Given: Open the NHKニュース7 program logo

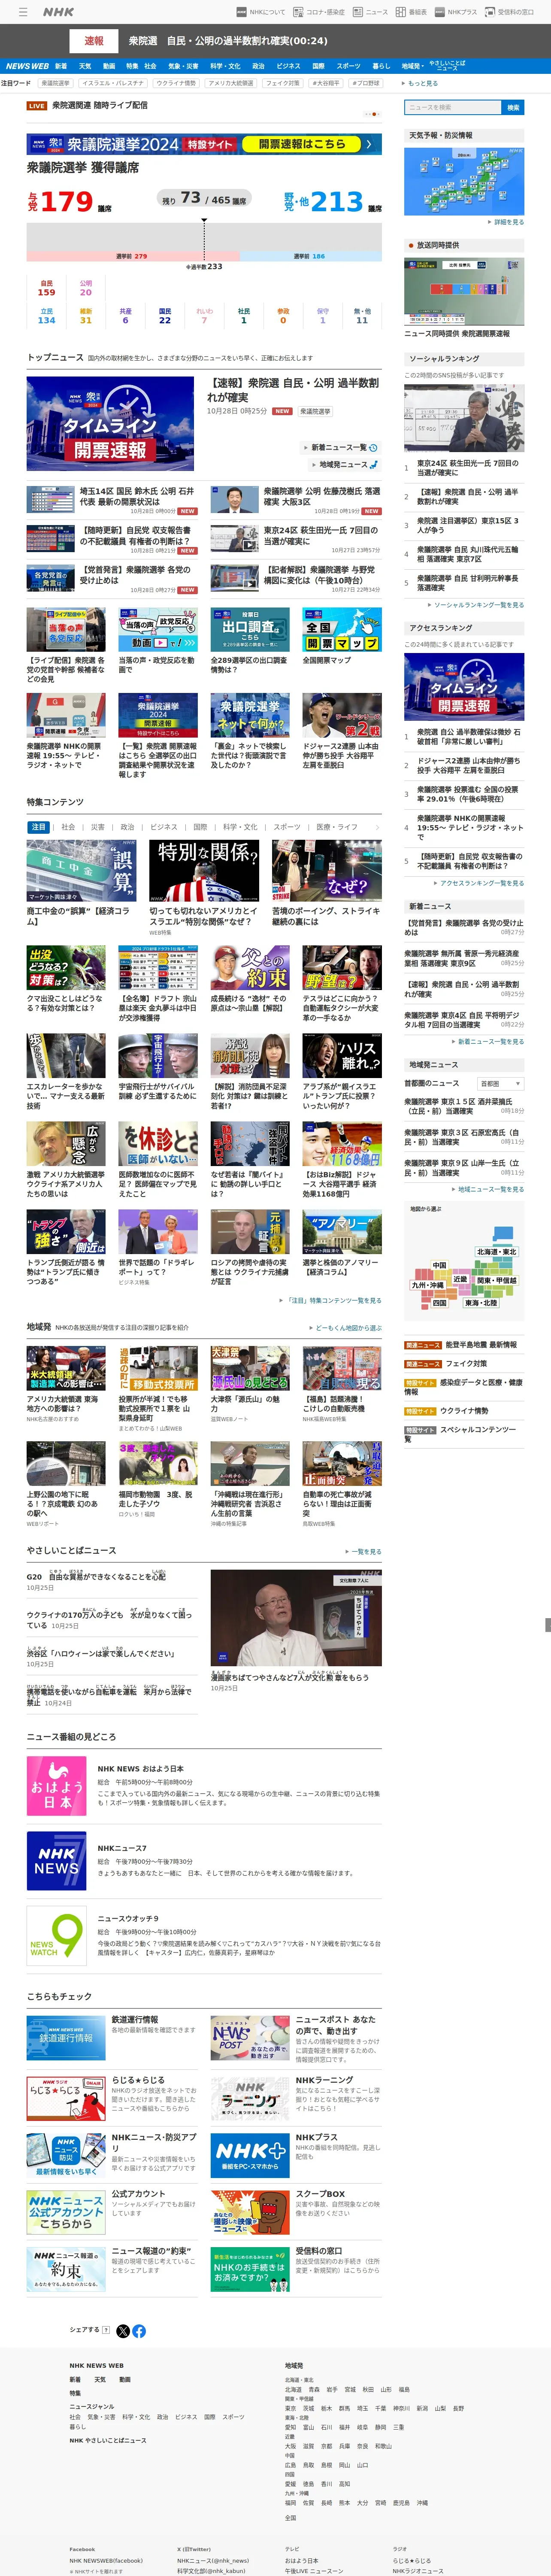Looking at the screenshot, I should (x=56, y=1861).
